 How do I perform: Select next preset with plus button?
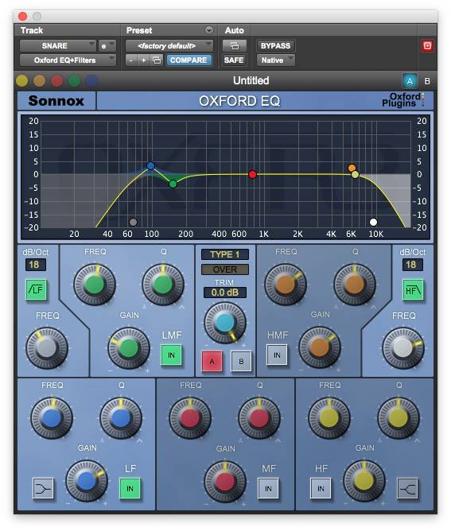click(x=144, y=60)
